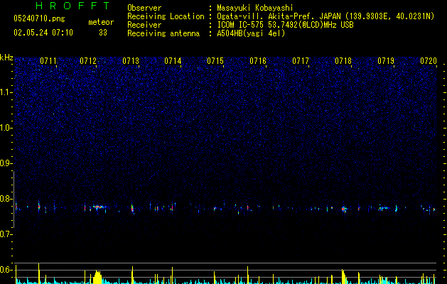Viewport: 447px width, 284px height.
Task: Click the 0713 time marker
Action: (131, 61)
